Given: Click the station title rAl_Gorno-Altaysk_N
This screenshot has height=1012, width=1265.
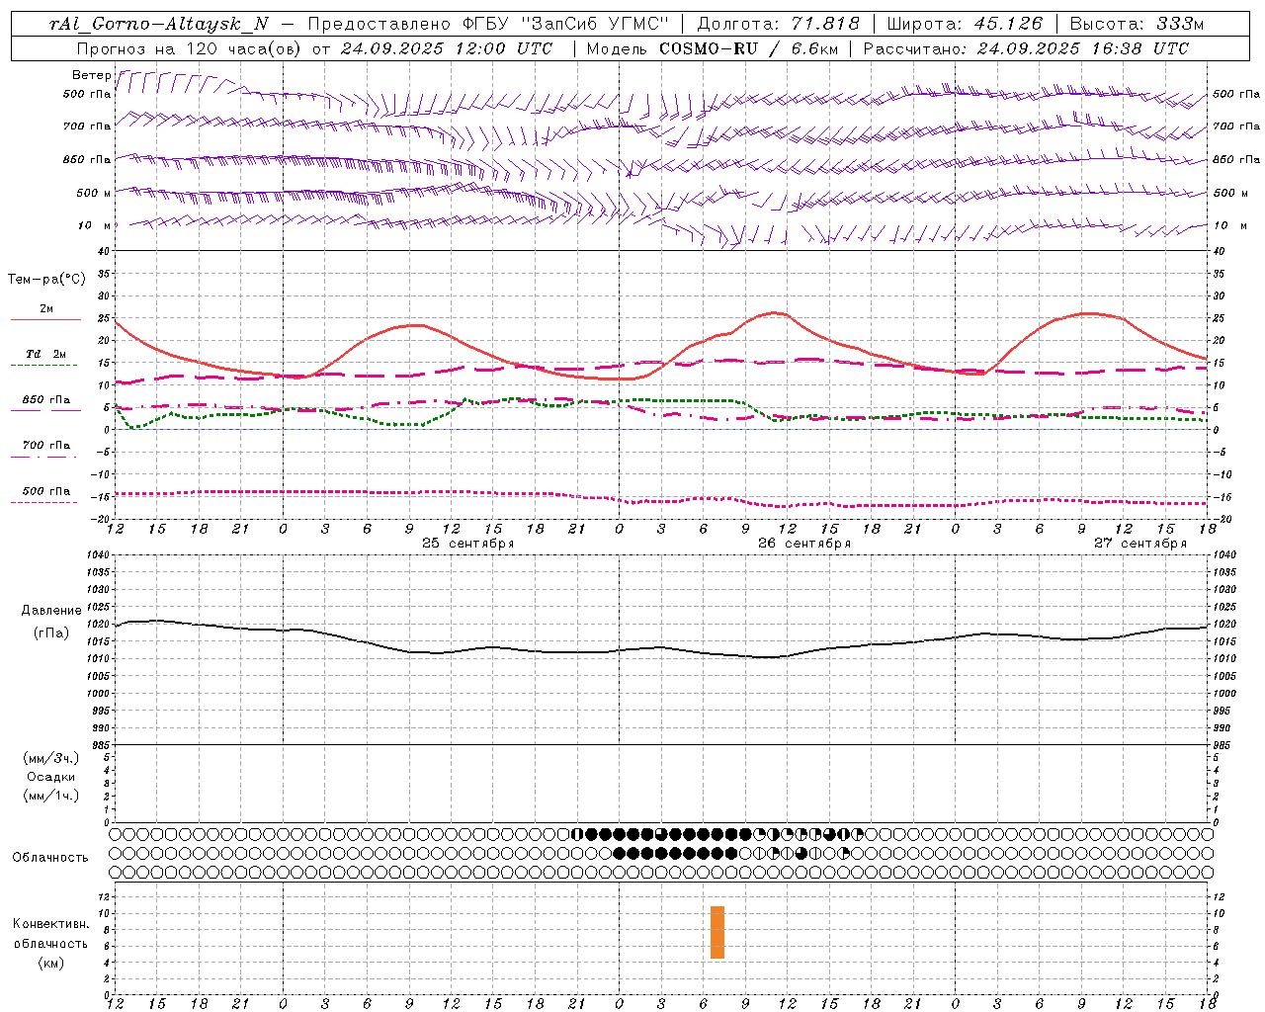Looking at the screenshot, I should (x=159, y=24).
